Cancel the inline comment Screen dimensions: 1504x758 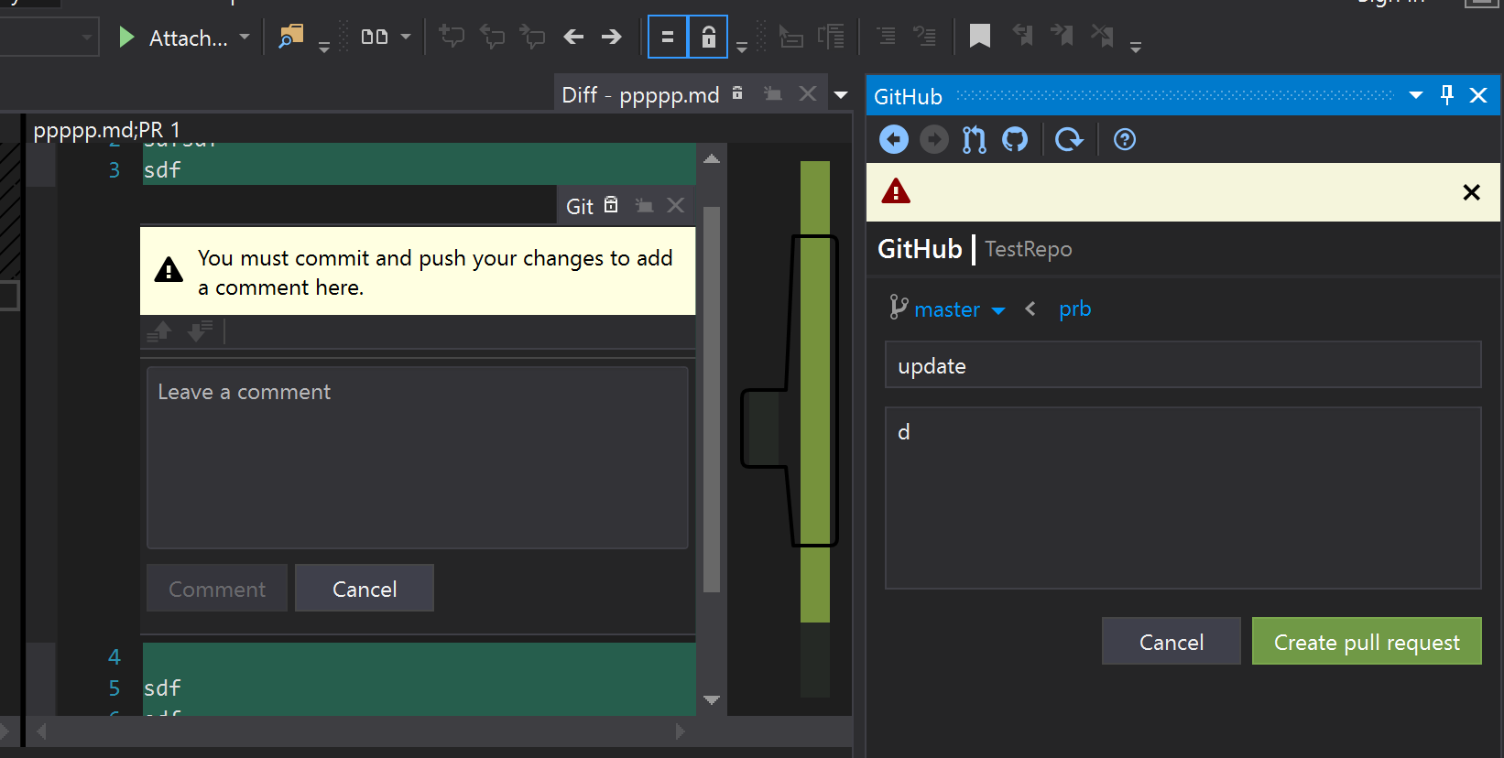(365, 588)
